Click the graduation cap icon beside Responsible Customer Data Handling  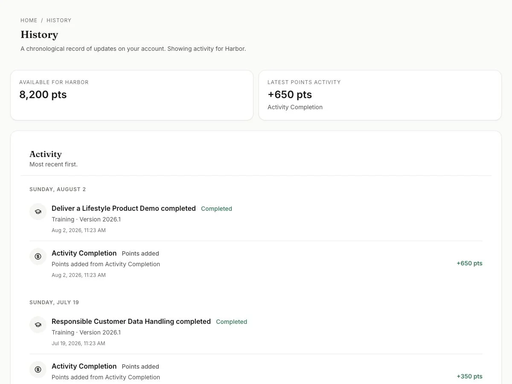(38, 325)
